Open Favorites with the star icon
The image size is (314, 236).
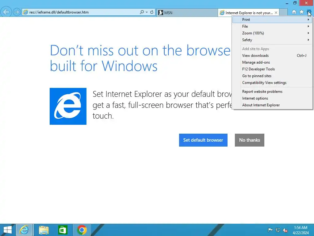301,12
